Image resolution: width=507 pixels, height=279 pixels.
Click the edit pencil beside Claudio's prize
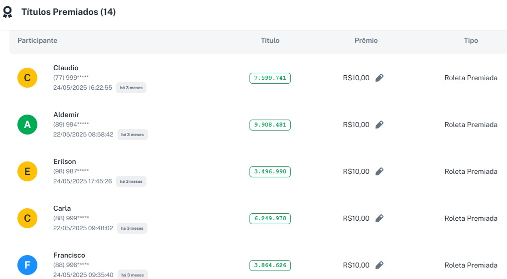[380, 78]
